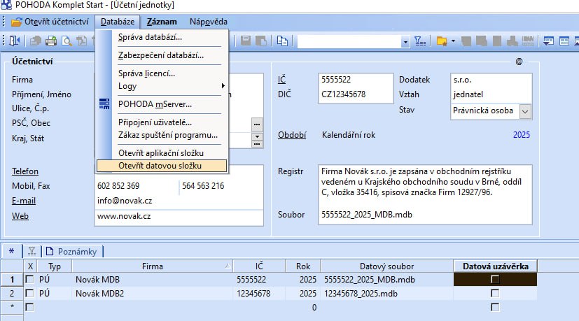Click the ellipsis button beside PSČ, Obec field
This screenshot has height=321, width=579.
tap(257, 124)
